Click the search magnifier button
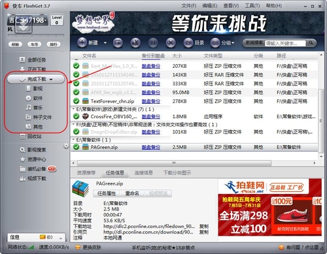The image size is (327, 254). (311, 43)
